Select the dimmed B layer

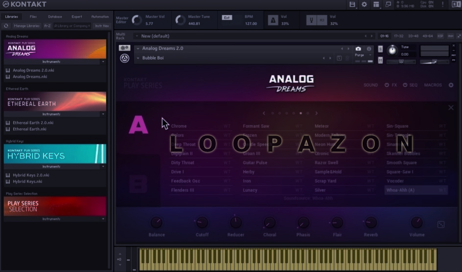(x=138, y=184)
